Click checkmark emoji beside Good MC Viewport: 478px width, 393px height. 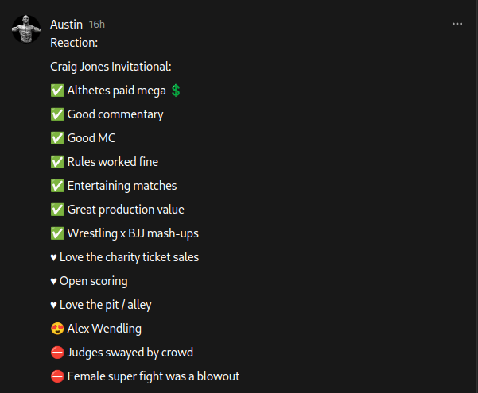[57, 138]
